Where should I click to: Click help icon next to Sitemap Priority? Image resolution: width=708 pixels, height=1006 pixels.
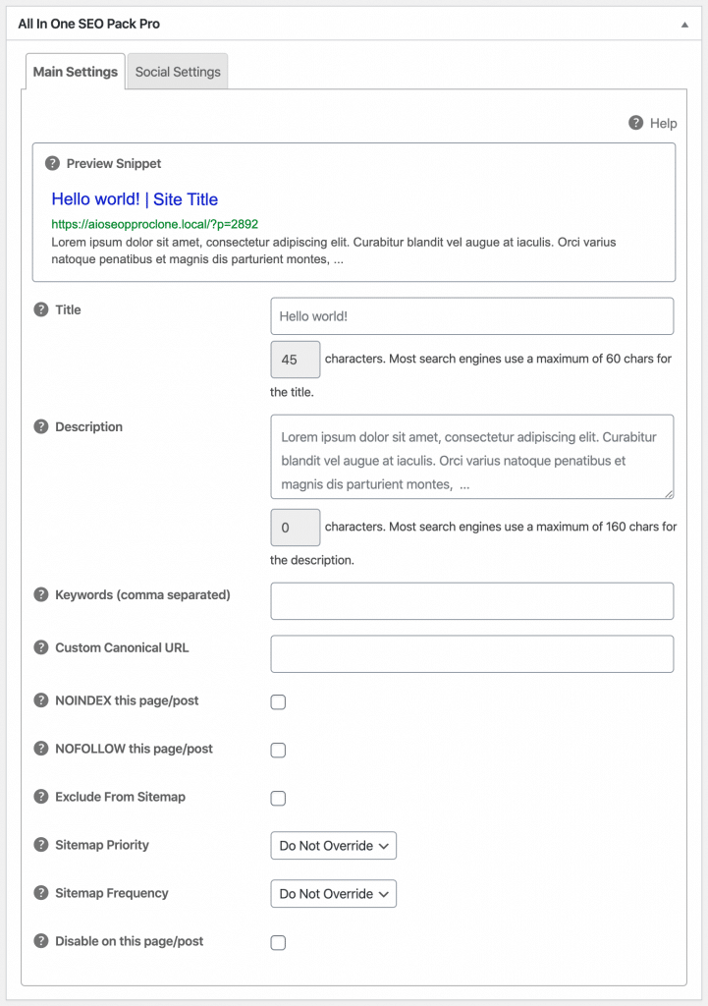coord(41,844)
